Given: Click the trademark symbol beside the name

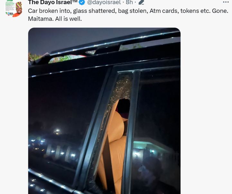Looking at the screenshot, I should 75,1.
